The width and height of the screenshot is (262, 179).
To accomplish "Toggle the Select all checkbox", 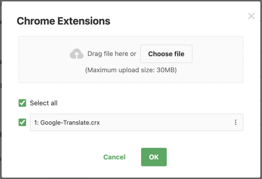I will pos(22,103).
